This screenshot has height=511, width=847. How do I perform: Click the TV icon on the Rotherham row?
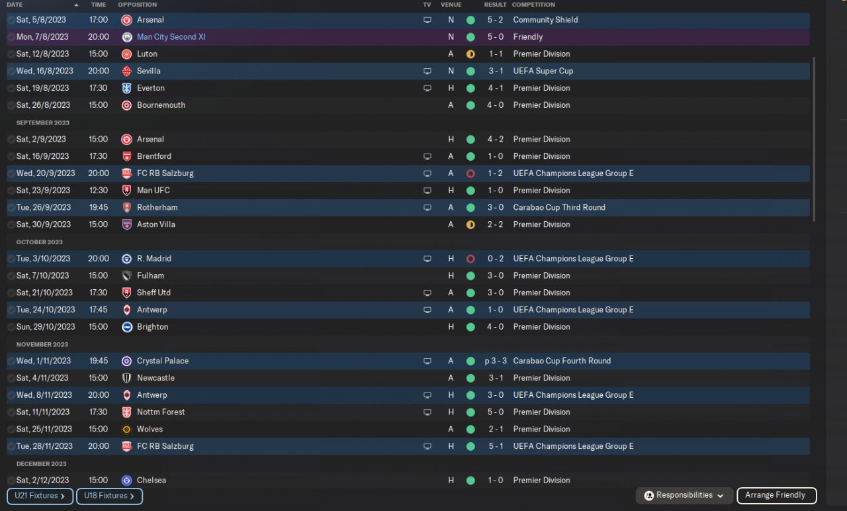click(427, 208)
